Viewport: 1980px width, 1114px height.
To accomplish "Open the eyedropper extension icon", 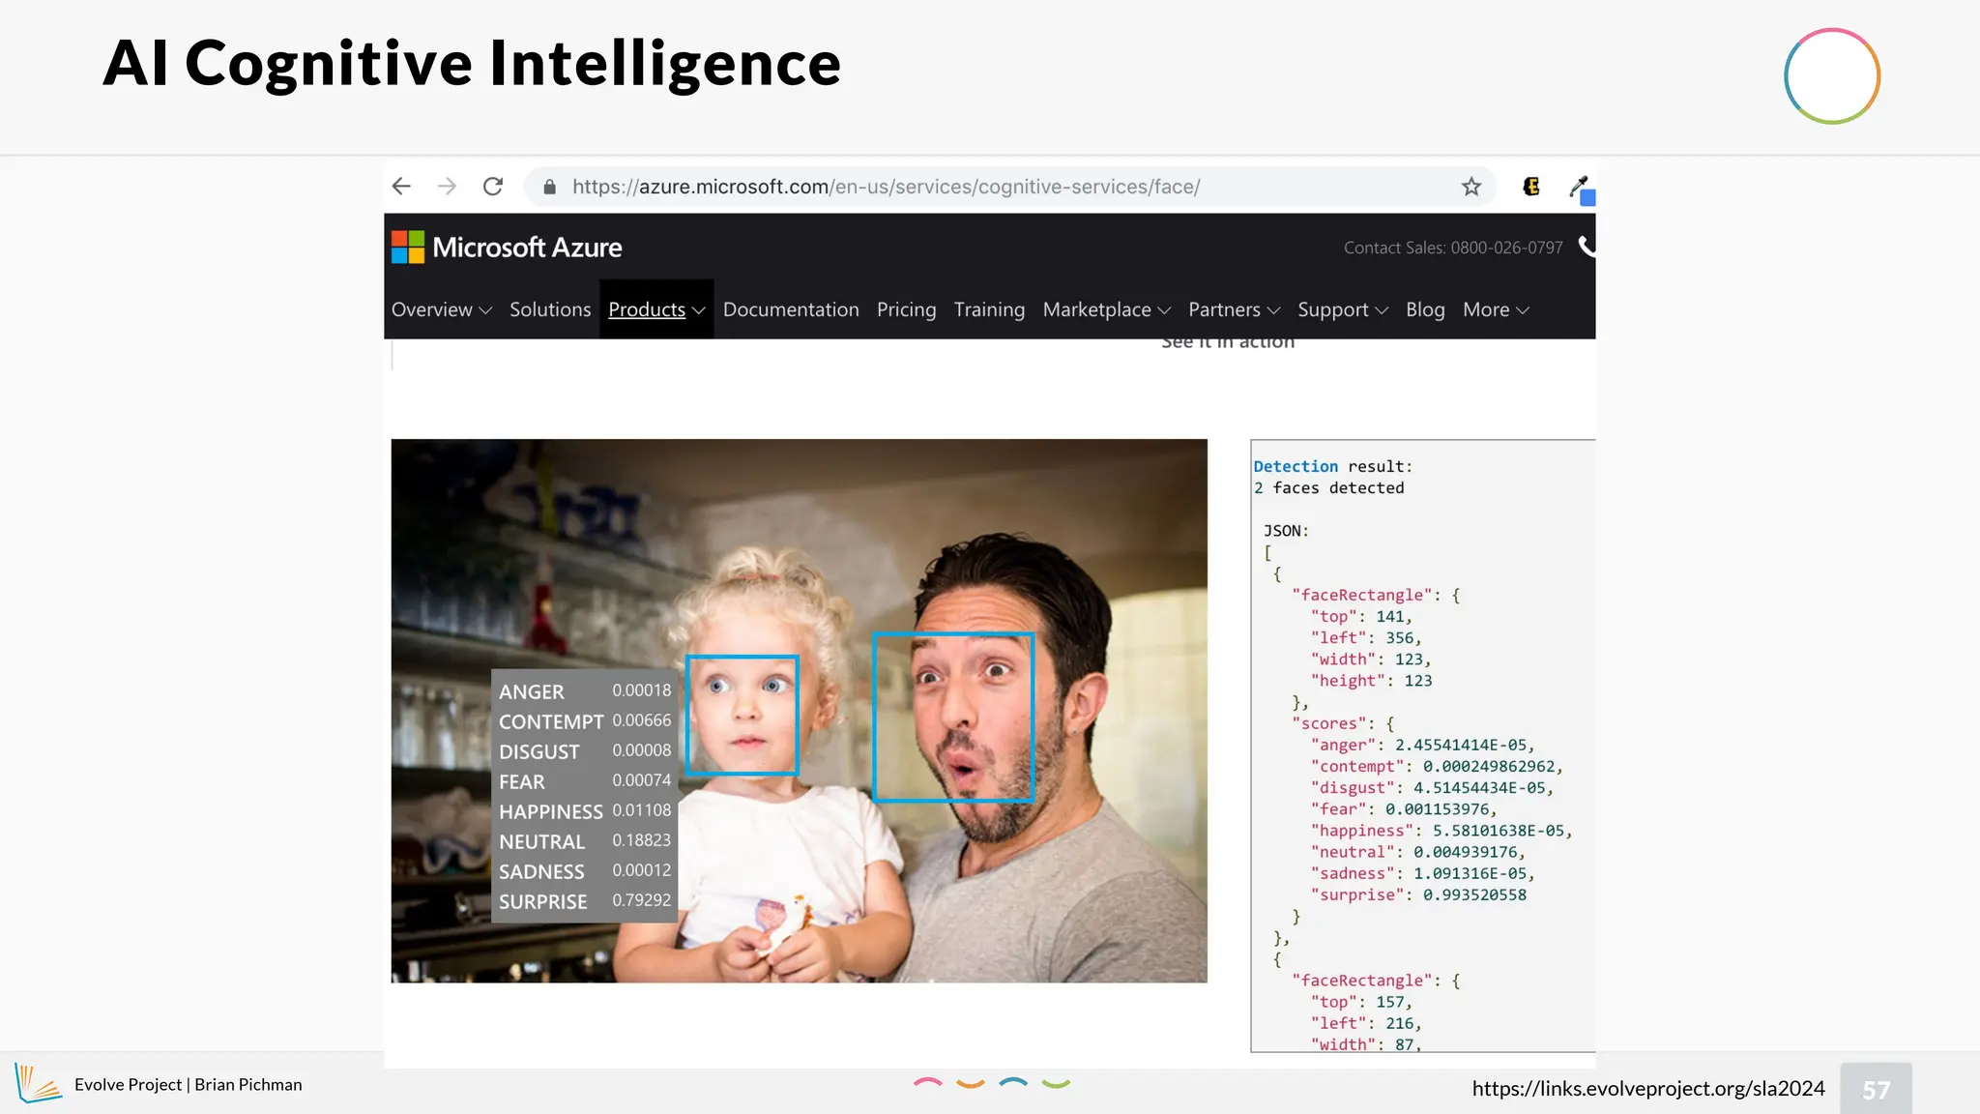I will [x=1581, y=189].
